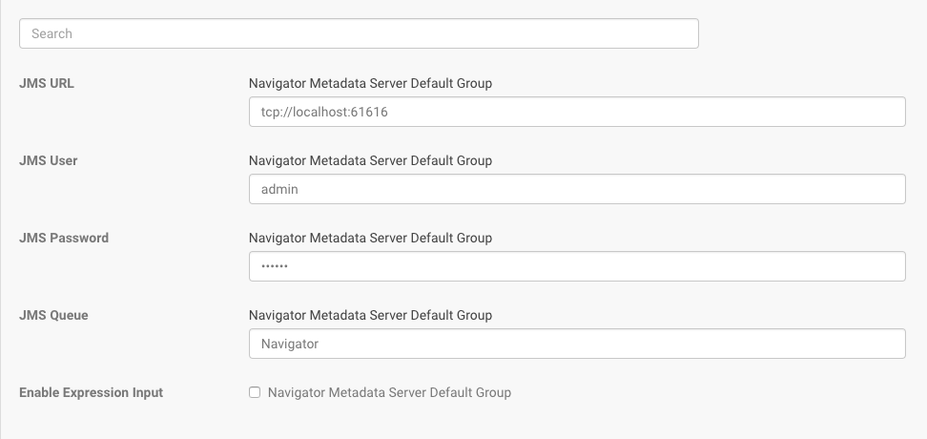Click the group label above JMS Password field
This screenshot has height=439, width=927.
370,238
